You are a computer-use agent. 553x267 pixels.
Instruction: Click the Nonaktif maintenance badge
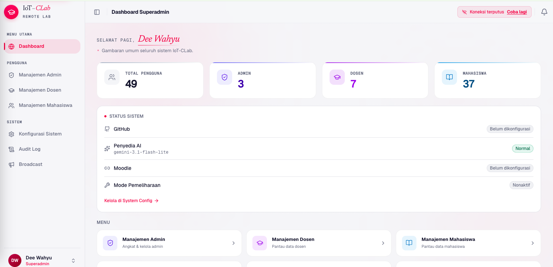[521, 185]
